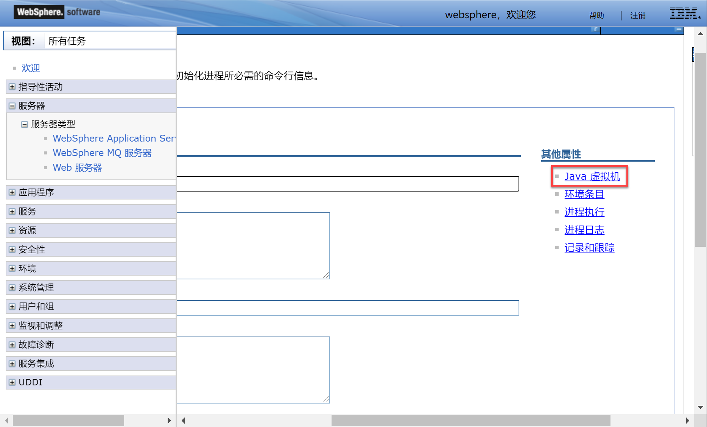This screenshot has height=427, width=707.
Task: Click the upper multi-line text area
Action: [253, 246]
